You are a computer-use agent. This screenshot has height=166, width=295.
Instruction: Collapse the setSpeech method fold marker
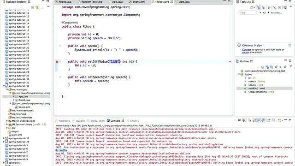pyautogui.click(x=60, y=77)
